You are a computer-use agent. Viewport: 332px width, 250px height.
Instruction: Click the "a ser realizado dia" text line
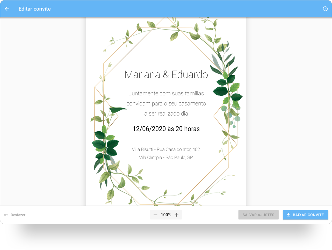166,113
